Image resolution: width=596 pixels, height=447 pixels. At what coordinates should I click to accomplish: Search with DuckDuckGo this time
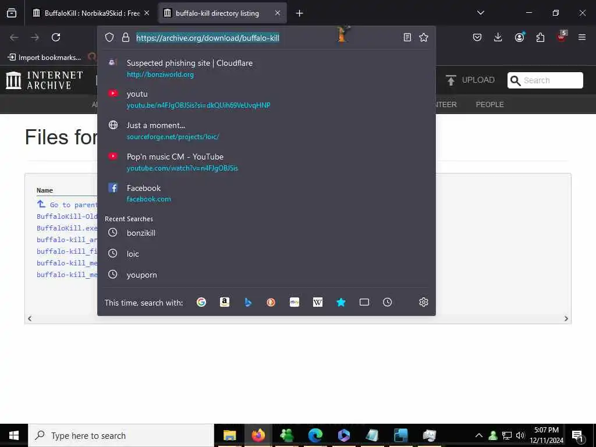[x=271, y=302]
